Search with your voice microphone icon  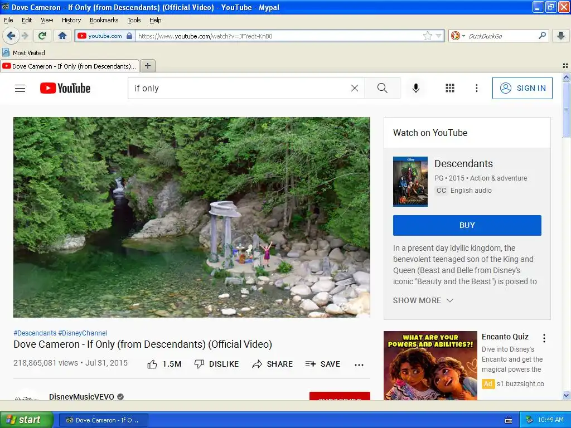(416, 88)
